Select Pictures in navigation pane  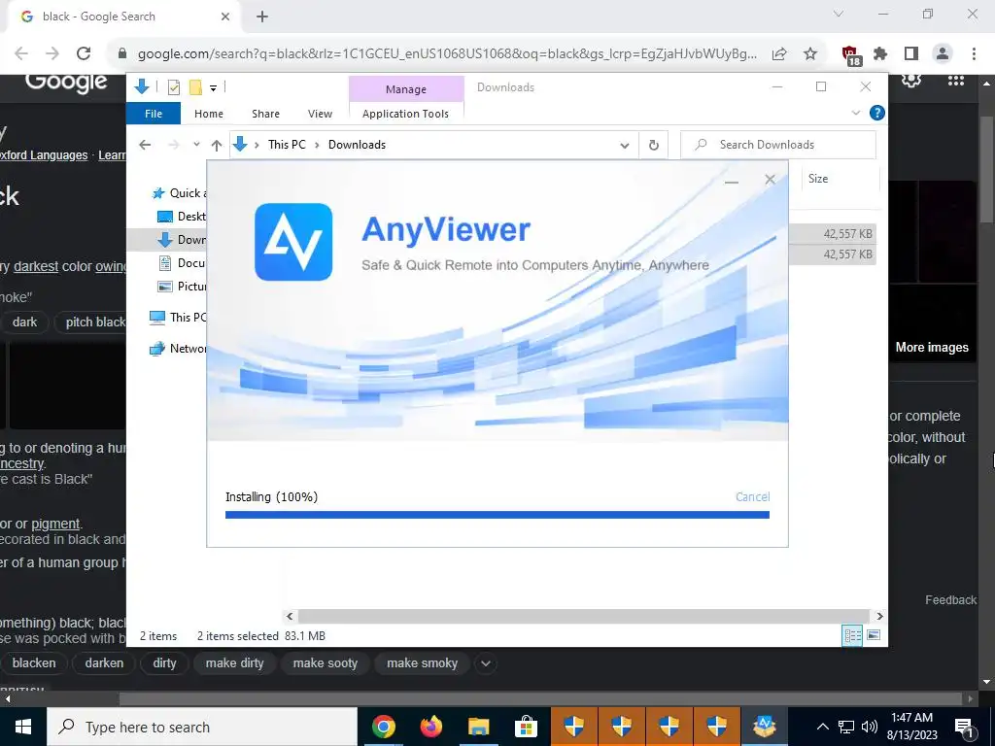[x=182, y=287]
